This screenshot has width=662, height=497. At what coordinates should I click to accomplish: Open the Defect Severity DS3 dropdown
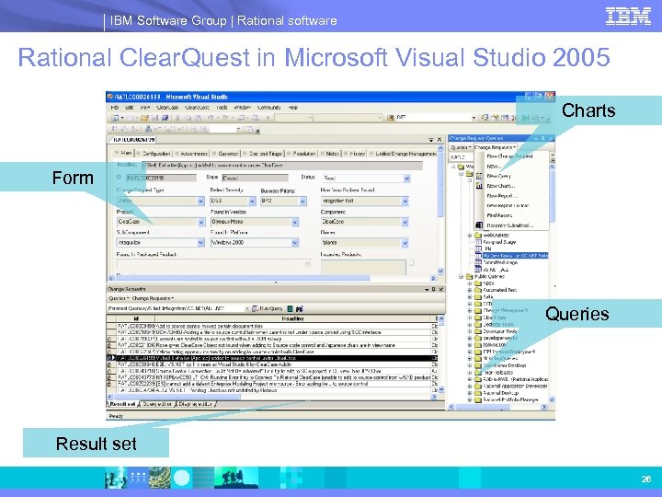[252, 202]
